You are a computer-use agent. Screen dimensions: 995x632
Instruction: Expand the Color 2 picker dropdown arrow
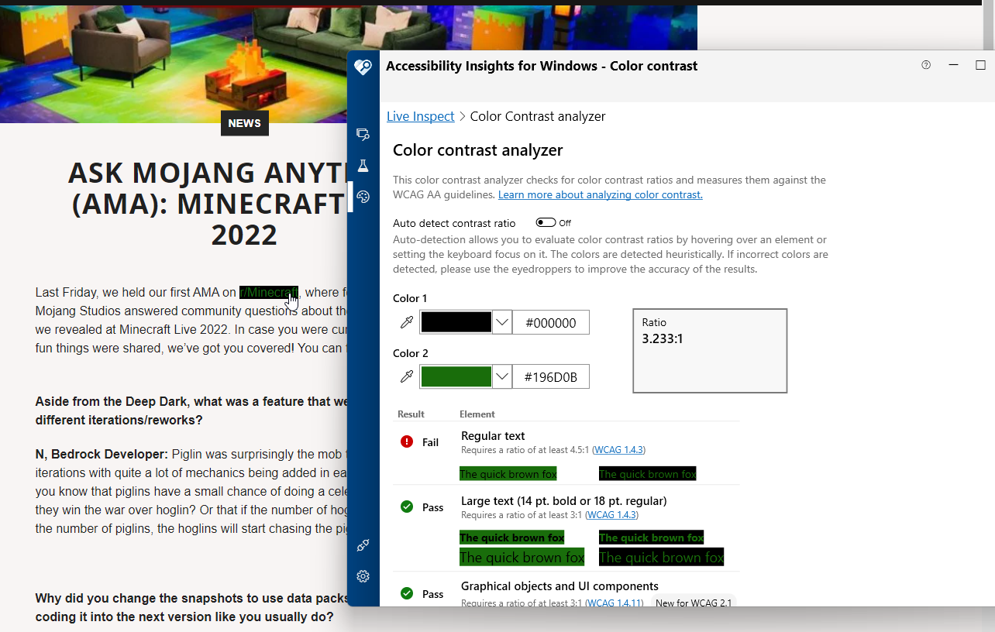[502, 377]
